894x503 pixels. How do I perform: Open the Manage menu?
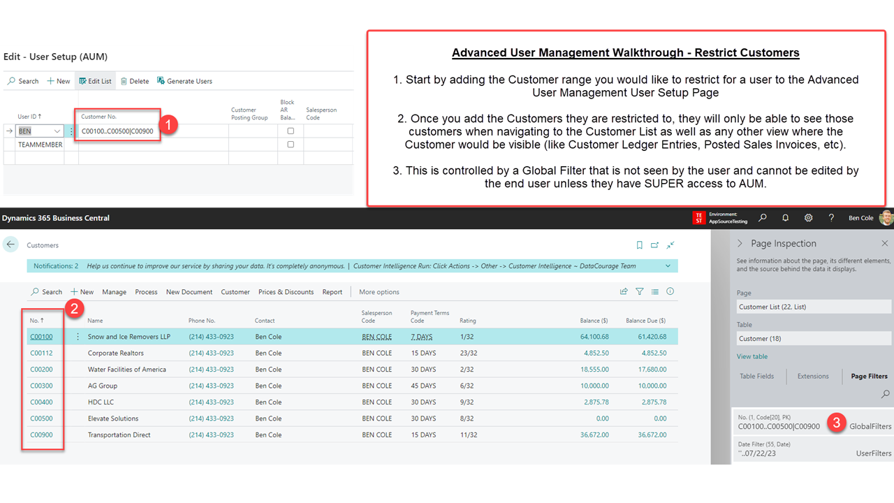click(x=115, y=292)
